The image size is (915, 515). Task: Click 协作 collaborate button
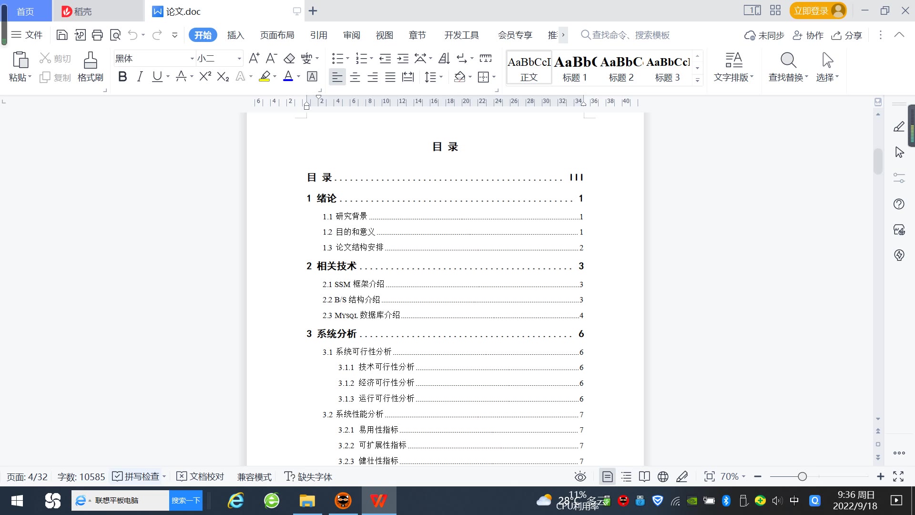[x=808, y=35]
